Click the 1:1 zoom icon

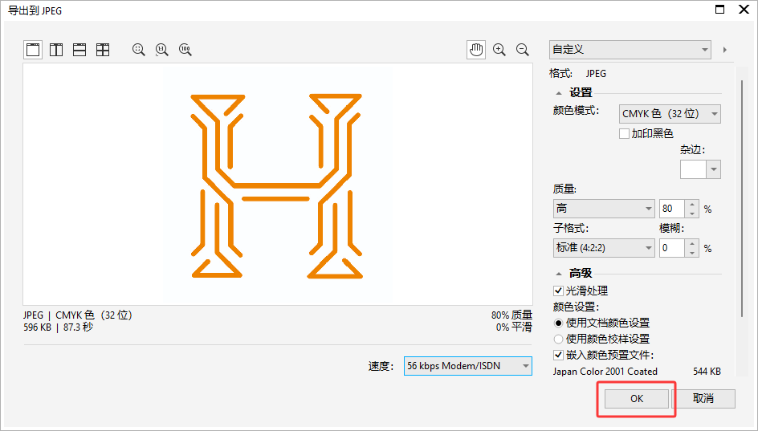coord(162,50)
